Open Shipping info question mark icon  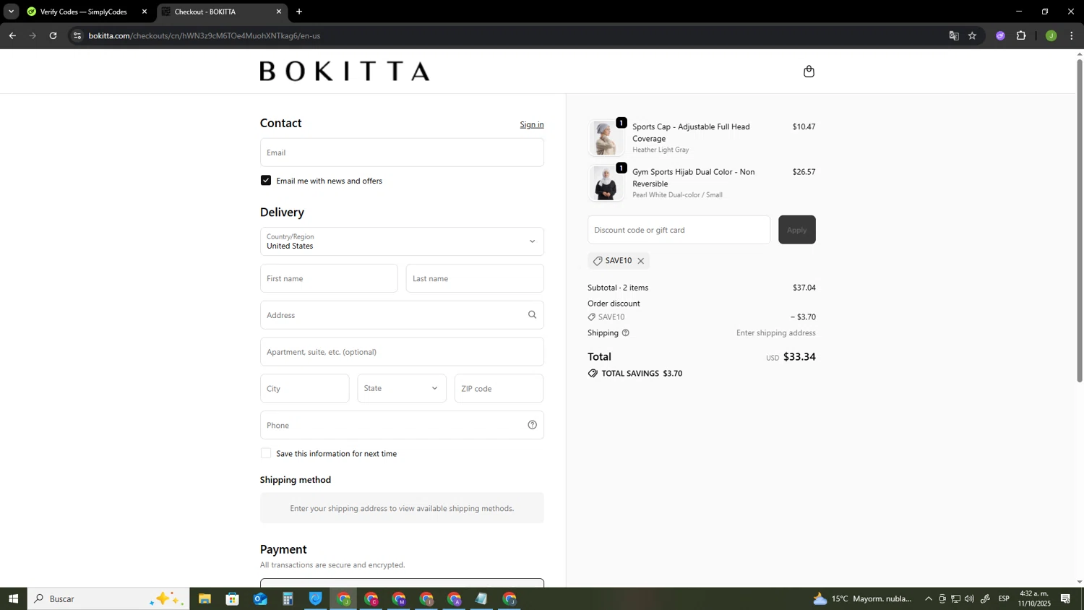pos(626,333)
